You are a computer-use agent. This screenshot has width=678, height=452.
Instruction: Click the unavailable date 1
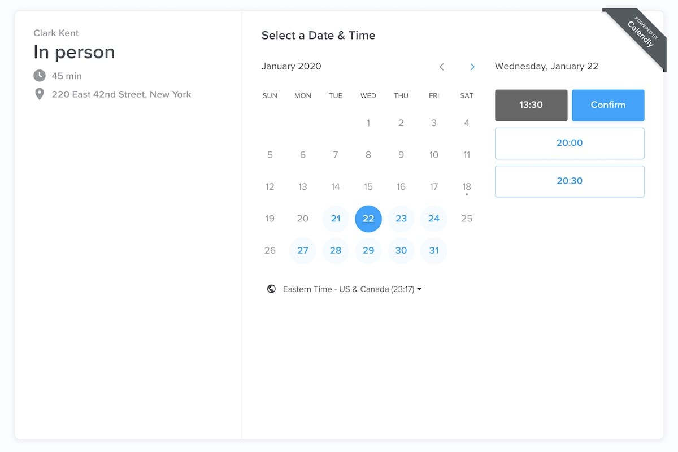pos(368,123)
